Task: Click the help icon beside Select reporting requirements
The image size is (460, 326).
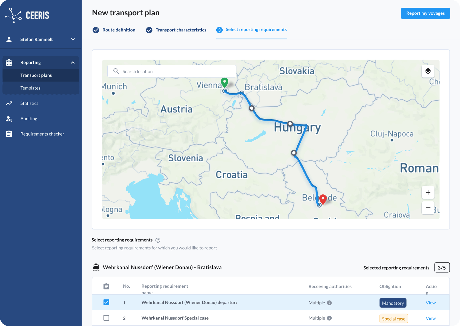Action: tap(158, 240)
